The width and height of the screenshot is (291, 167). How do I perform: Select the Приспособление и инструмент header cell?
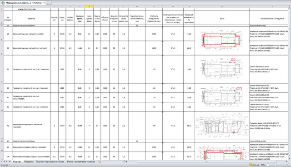coord(269,19)
